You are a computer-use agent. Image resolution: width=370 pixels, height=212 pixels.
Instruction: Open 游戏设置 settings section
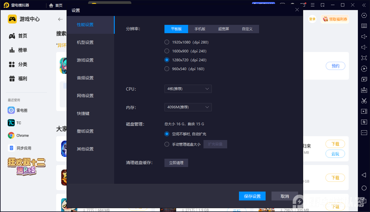(91, 60)
